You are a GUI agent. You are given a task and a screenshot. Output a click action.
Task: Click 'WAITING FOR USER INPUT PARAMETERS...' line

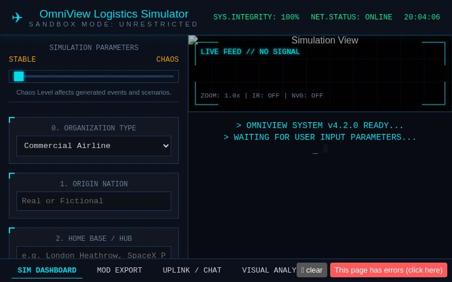320,137
